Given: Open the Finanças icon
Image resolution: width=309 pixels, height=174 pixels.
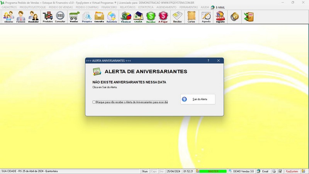Looking at the screenshot, I should 126,17.
